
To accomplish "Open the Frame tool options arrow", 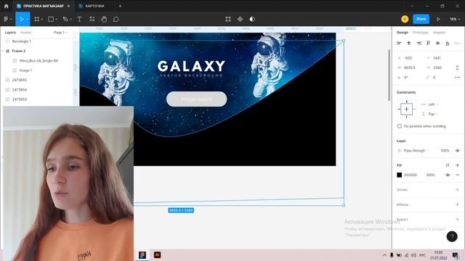I will 42,20.
